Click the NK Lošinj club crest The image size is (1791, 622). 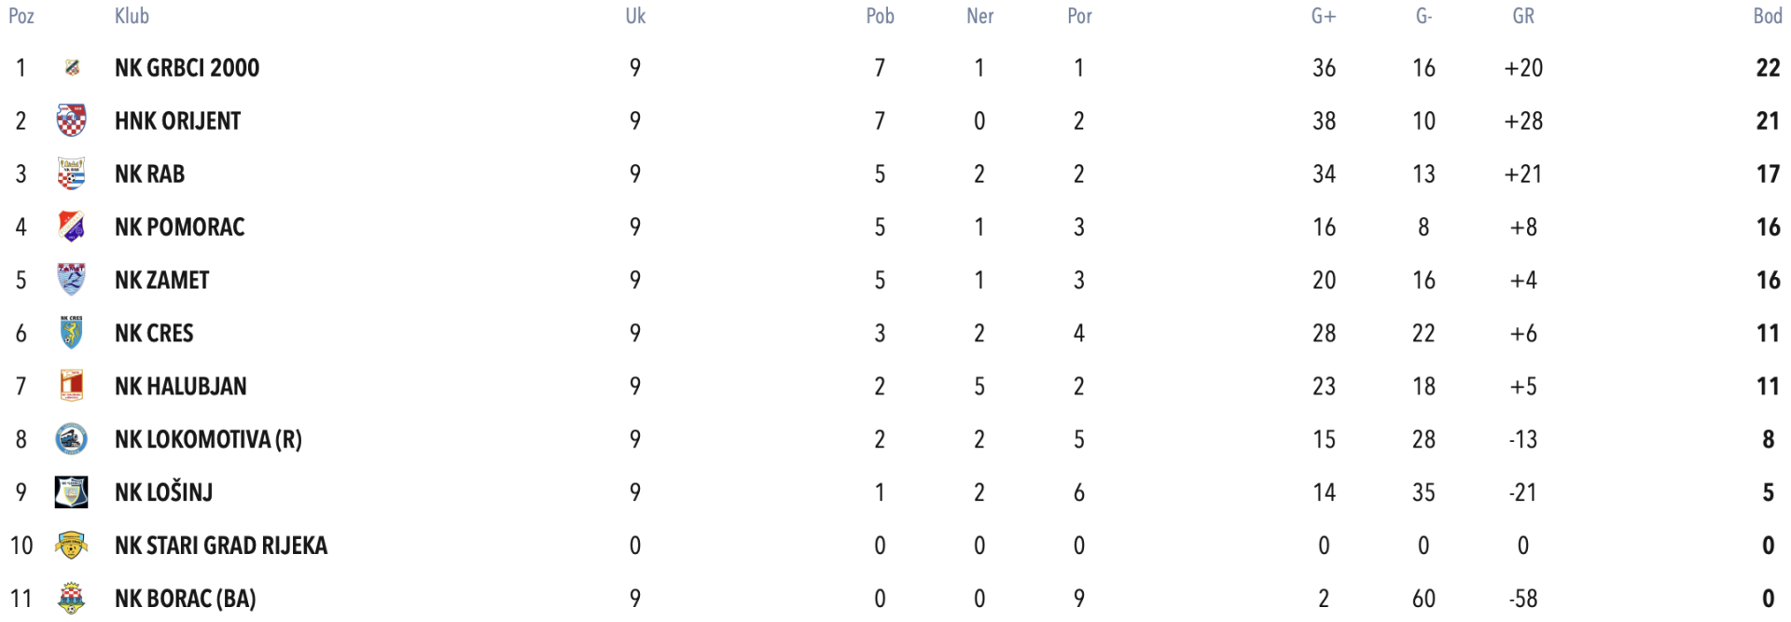[x=72, y=492]
